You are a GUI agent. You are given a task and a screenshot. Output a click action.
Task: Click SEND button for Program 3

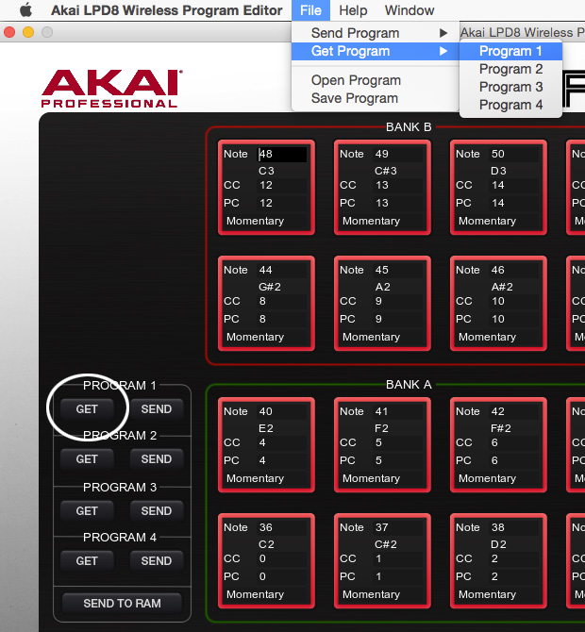click(157, 511)
